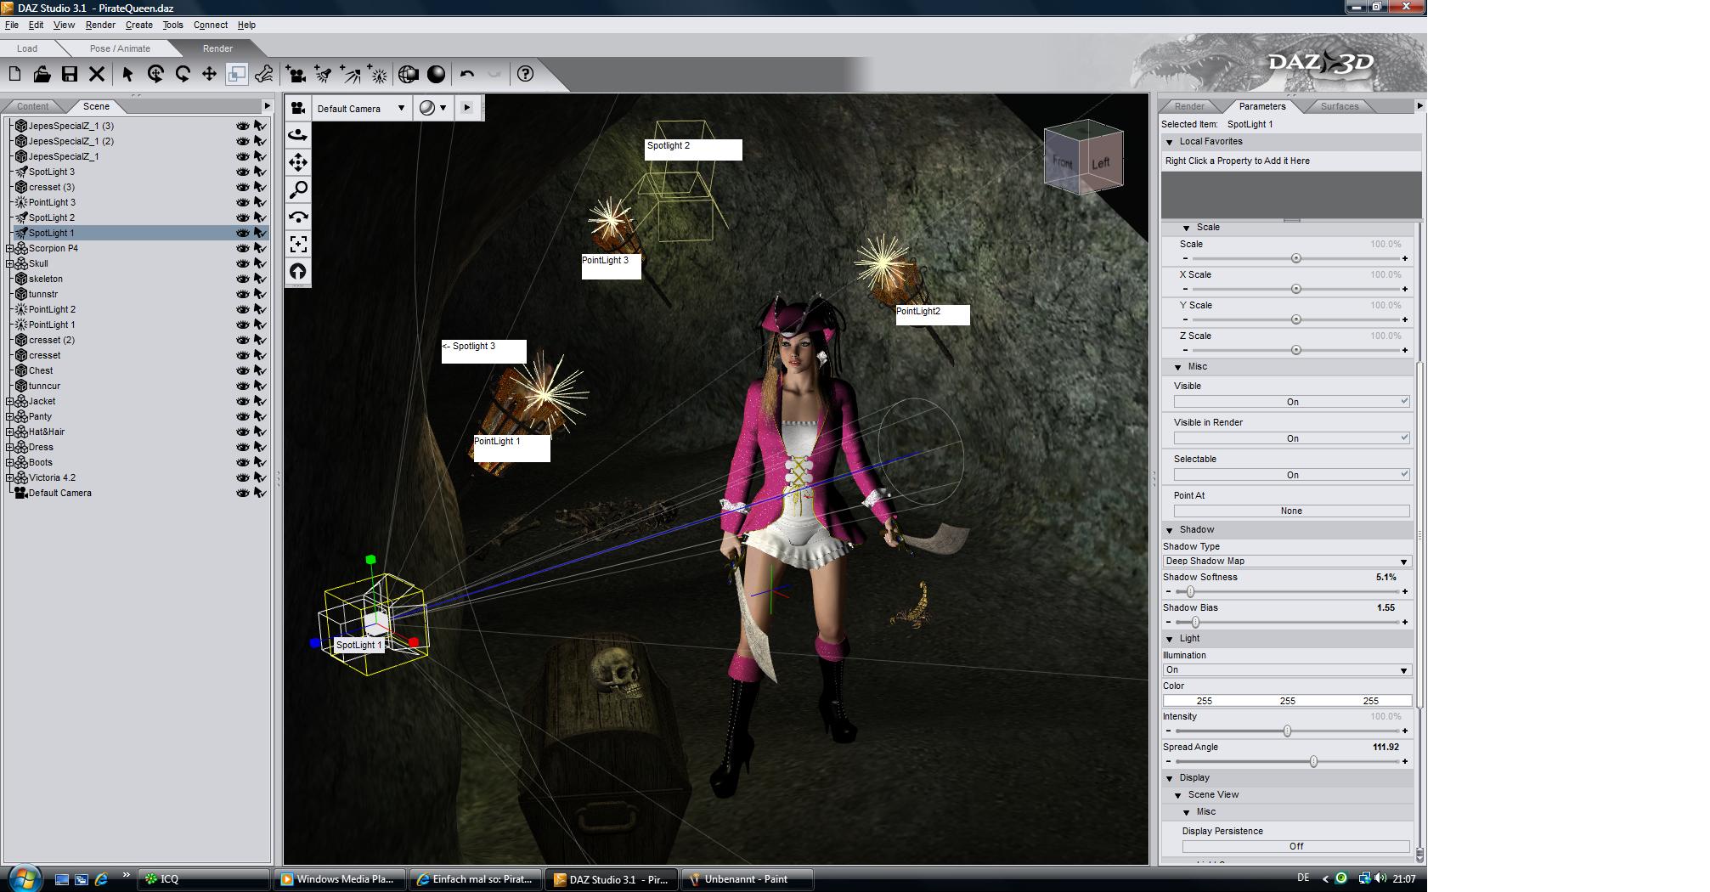
Task: Toggle the Visible On property
Action: [1291, 402]
